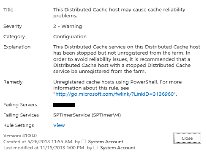This screenshot has width=207, height=158.
Task: Click the Distributed Cache title text
Action: pos(119,13)
